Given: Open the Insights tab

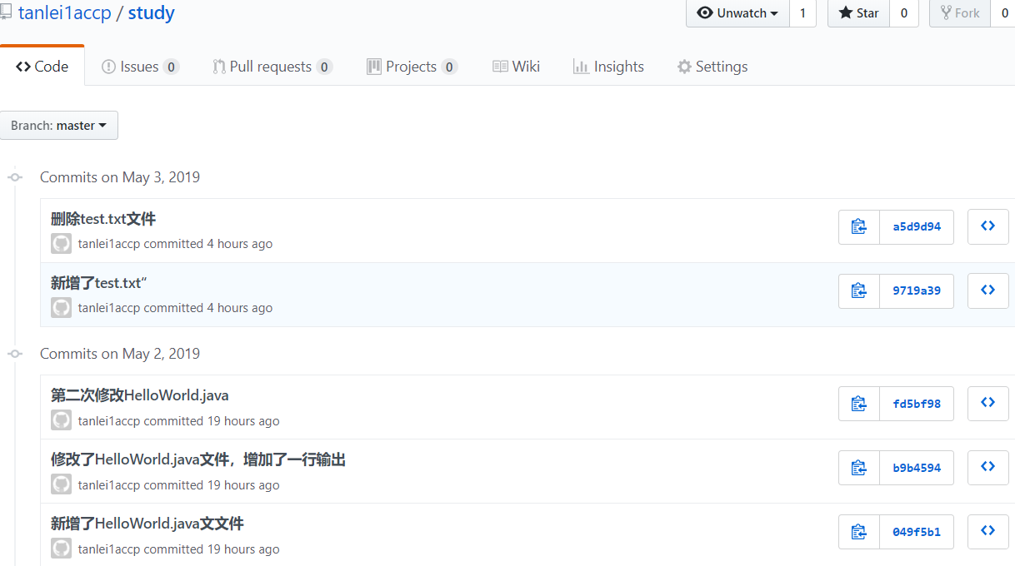Looking at the screenshot, I should [x=608, y=67].
